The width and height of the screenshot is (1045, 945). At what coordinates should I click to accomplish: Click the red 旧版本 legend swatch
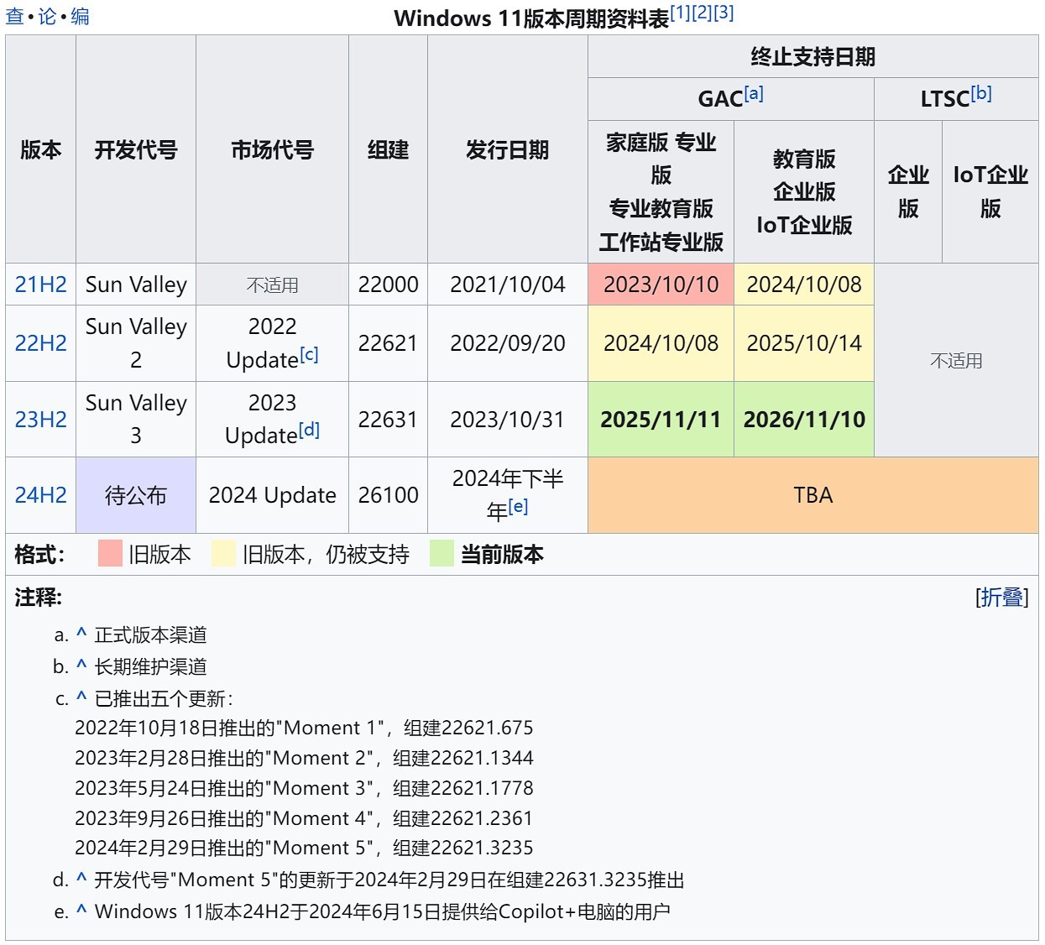click(110, 554)
